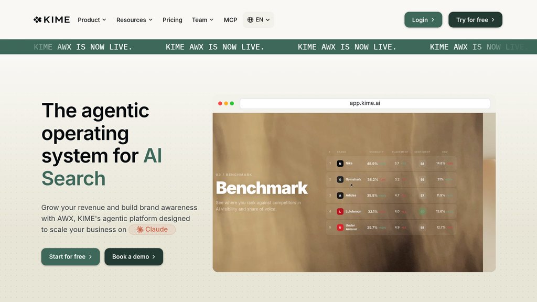537x302 pixels.
Task: Click the Nike visibility value 48.9%
Action: pyautogui.click(x=372, y=164)
